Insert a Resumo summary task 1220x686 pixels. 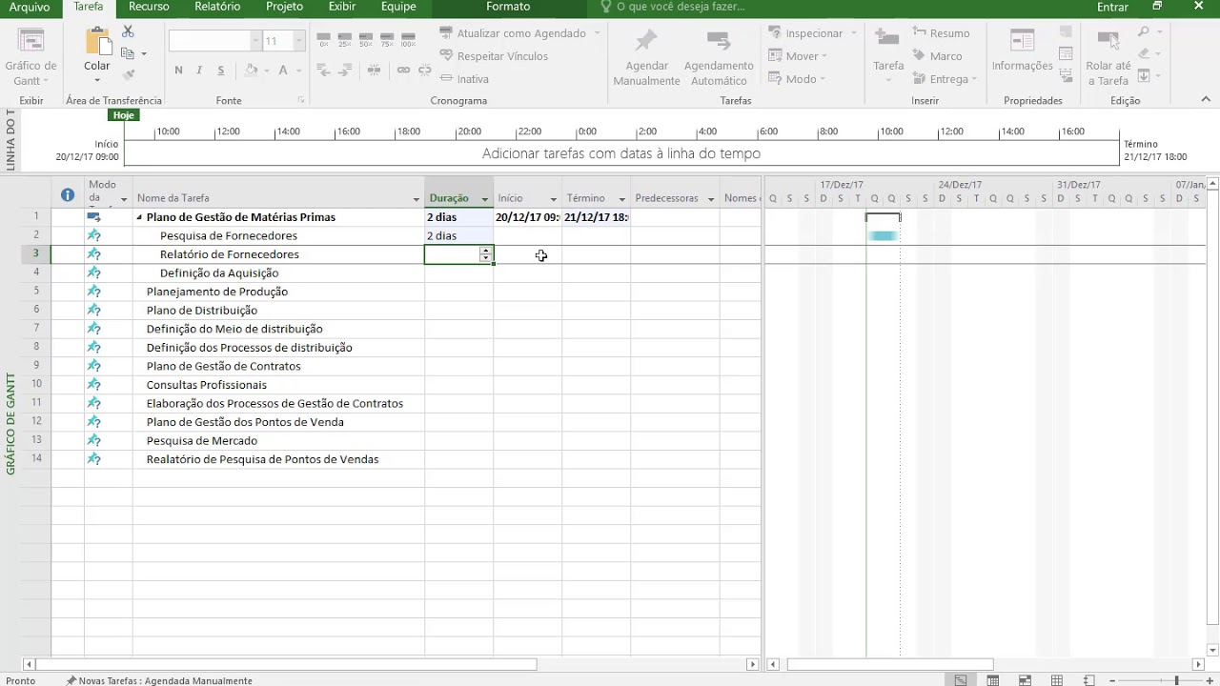point(941,33)
